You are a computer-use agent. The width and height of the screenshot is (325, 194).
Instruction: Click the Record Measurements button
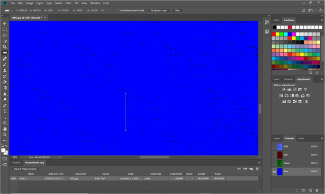point(24,168)
